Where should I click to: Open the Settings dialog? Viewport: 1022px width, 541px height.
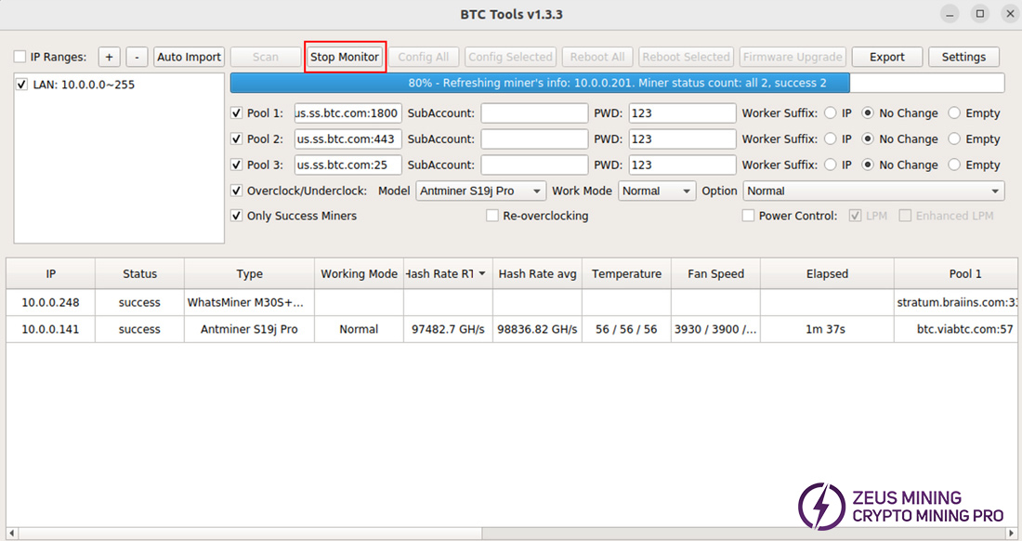[963, 57]
